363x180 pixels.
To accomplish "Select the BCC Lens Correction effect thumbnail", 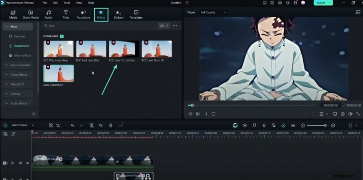I will click(124, 49).
